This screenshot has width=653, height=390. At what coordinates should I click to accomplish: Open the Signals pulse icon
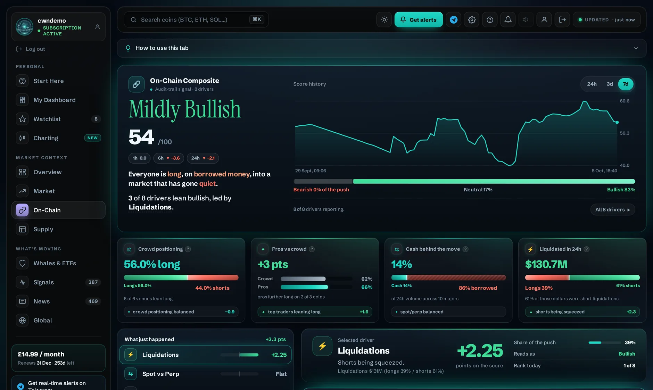tap(23, 282)
